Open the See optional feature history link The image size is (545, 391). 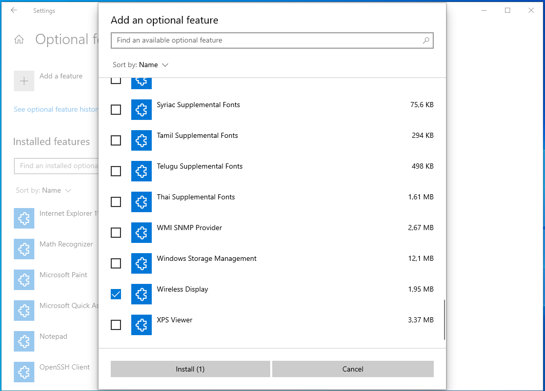click(x=56, y=110)
